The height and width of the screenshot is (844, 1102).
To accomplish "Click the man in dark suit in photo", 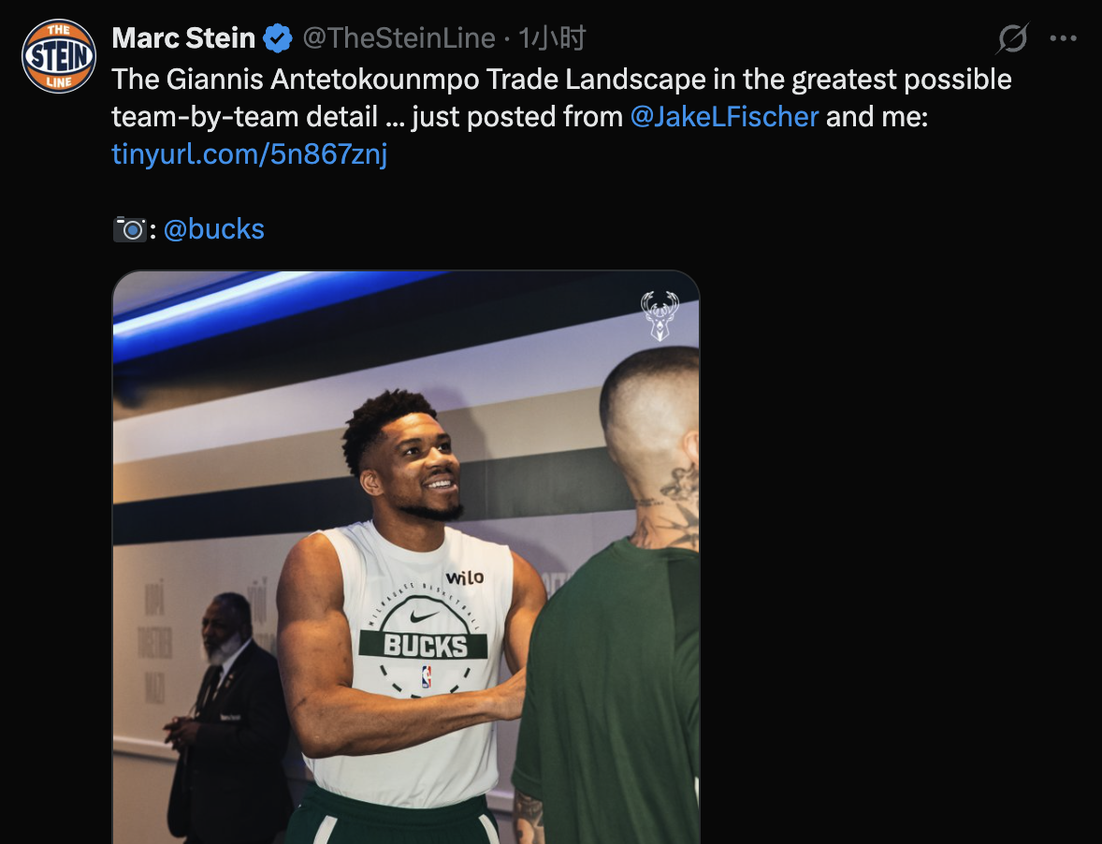I will [x=226, y=720].
